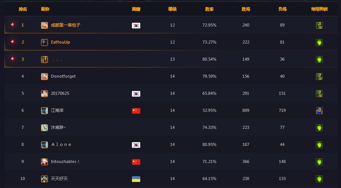Select the rank 8 row win rate 80.95%
The image size is (341, 188).
pyautogui.click(x=209, y=144)
